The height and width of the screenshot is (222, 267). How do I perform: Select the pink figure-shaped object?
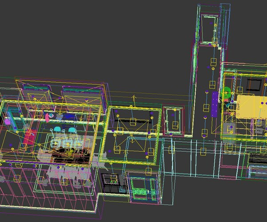point(47,118)
